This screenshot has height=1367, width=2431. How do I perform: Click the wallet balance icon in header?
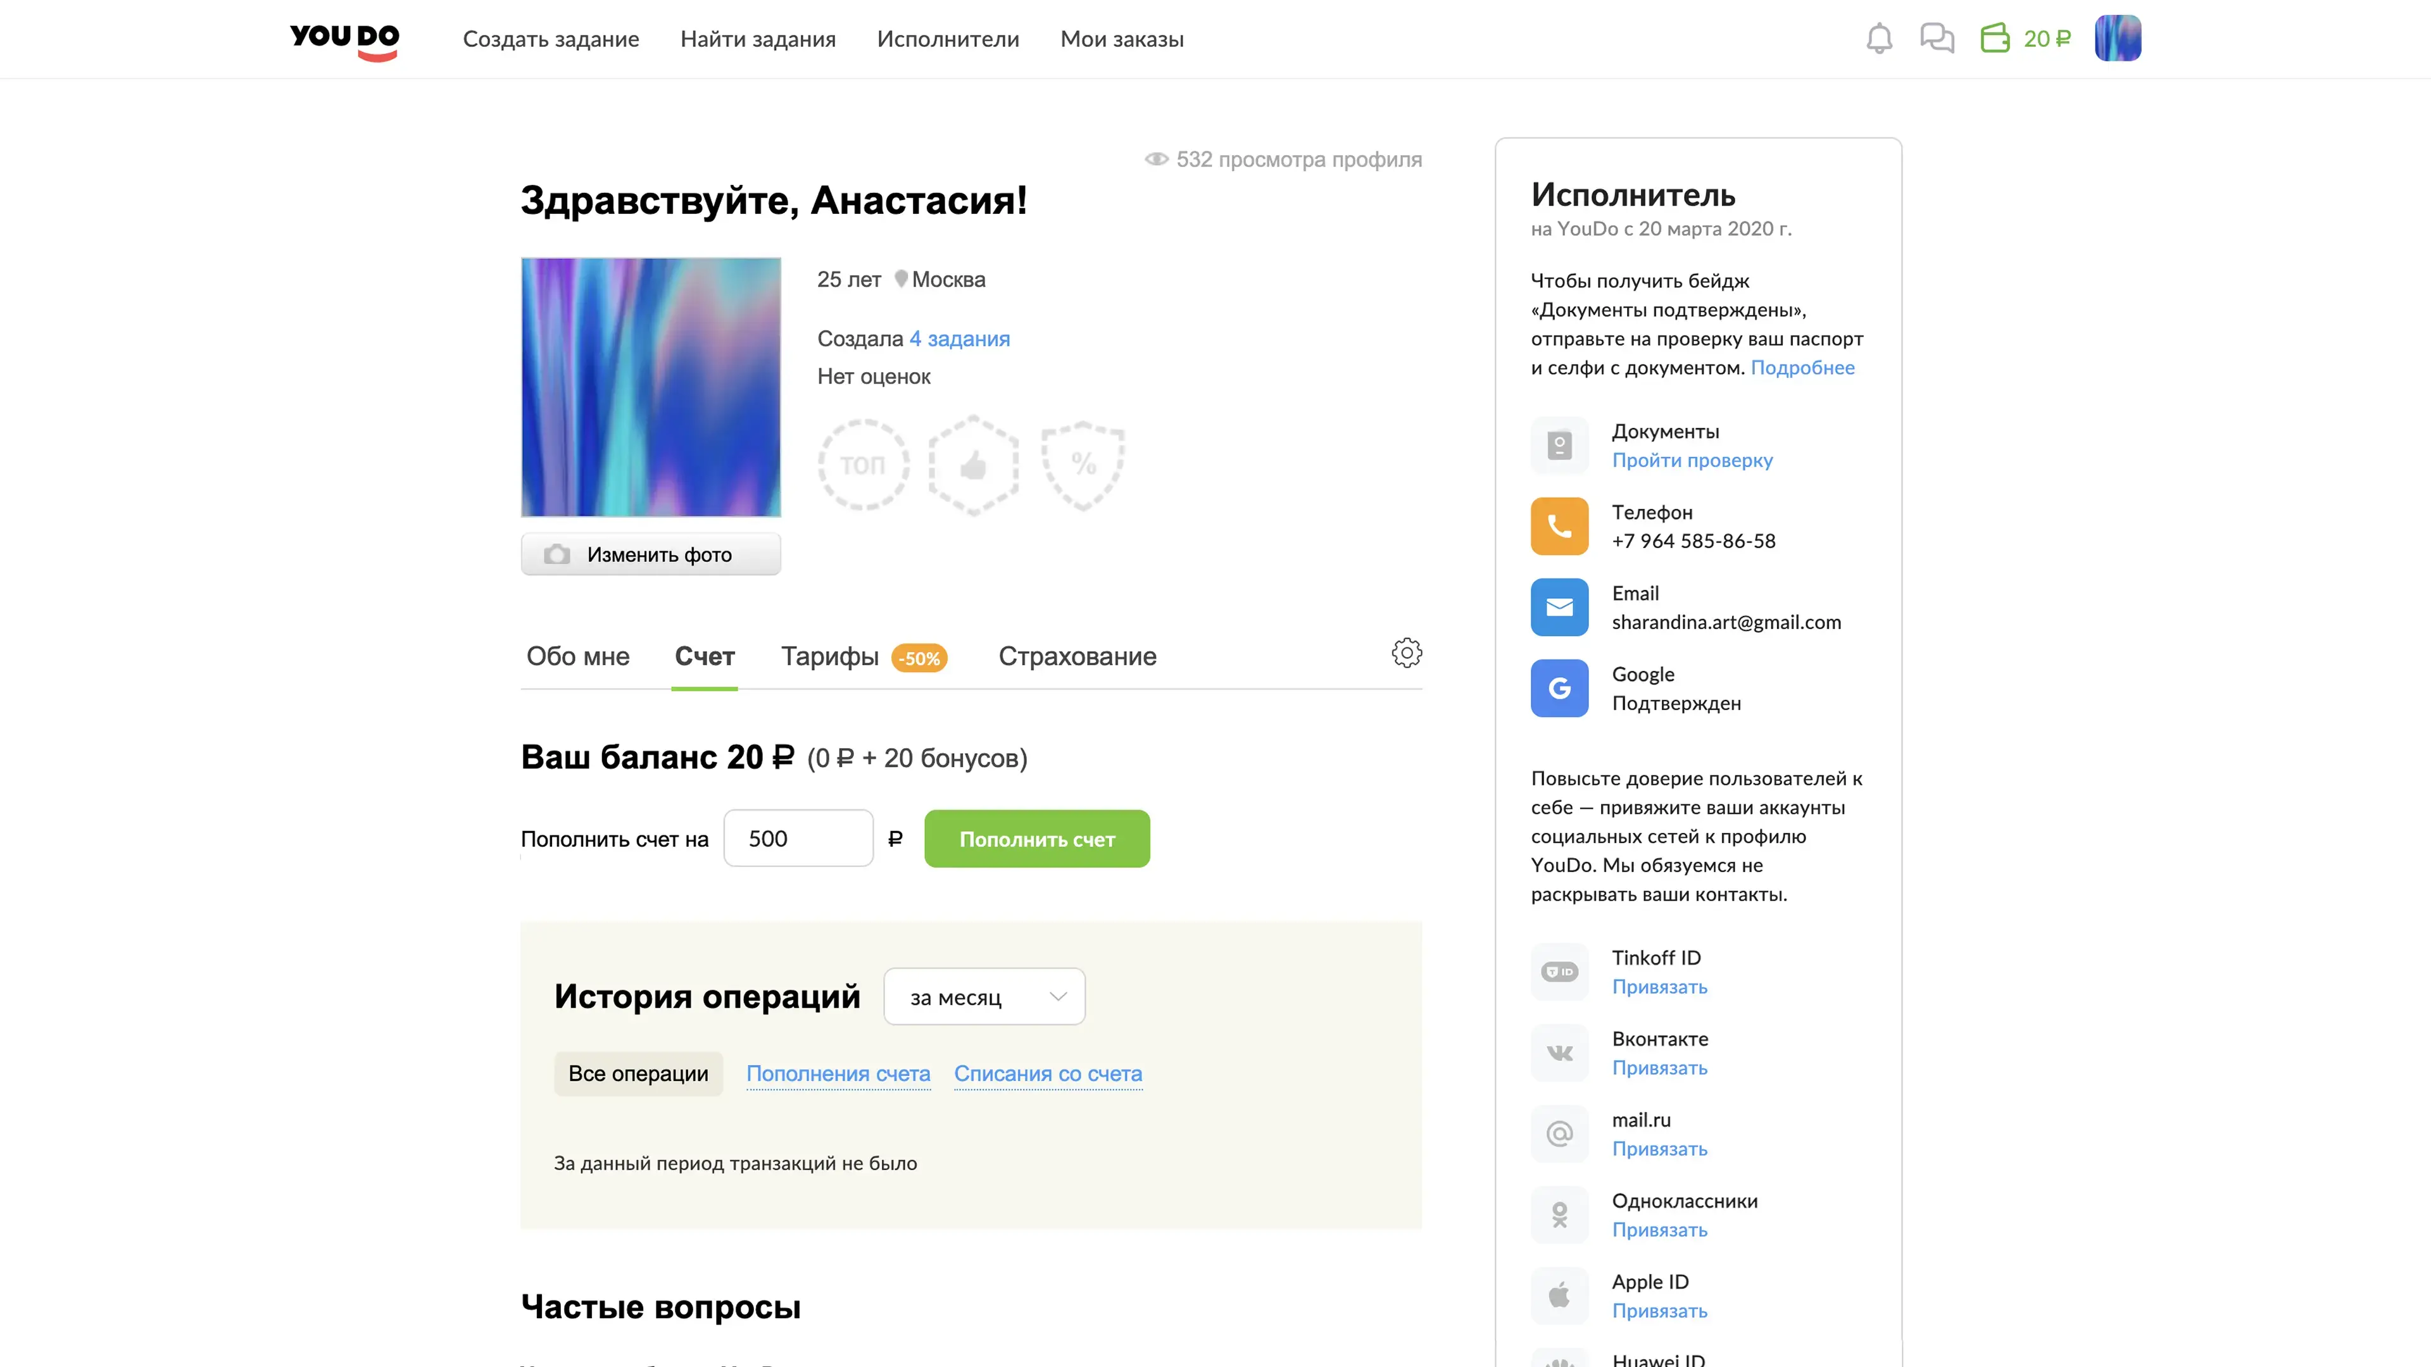[x=1995, y=39]
